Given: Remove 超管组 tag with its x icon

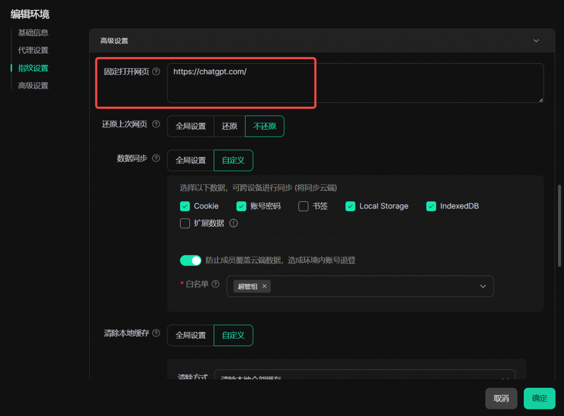Looking at the screenshot, I should (x=264, y=286).
